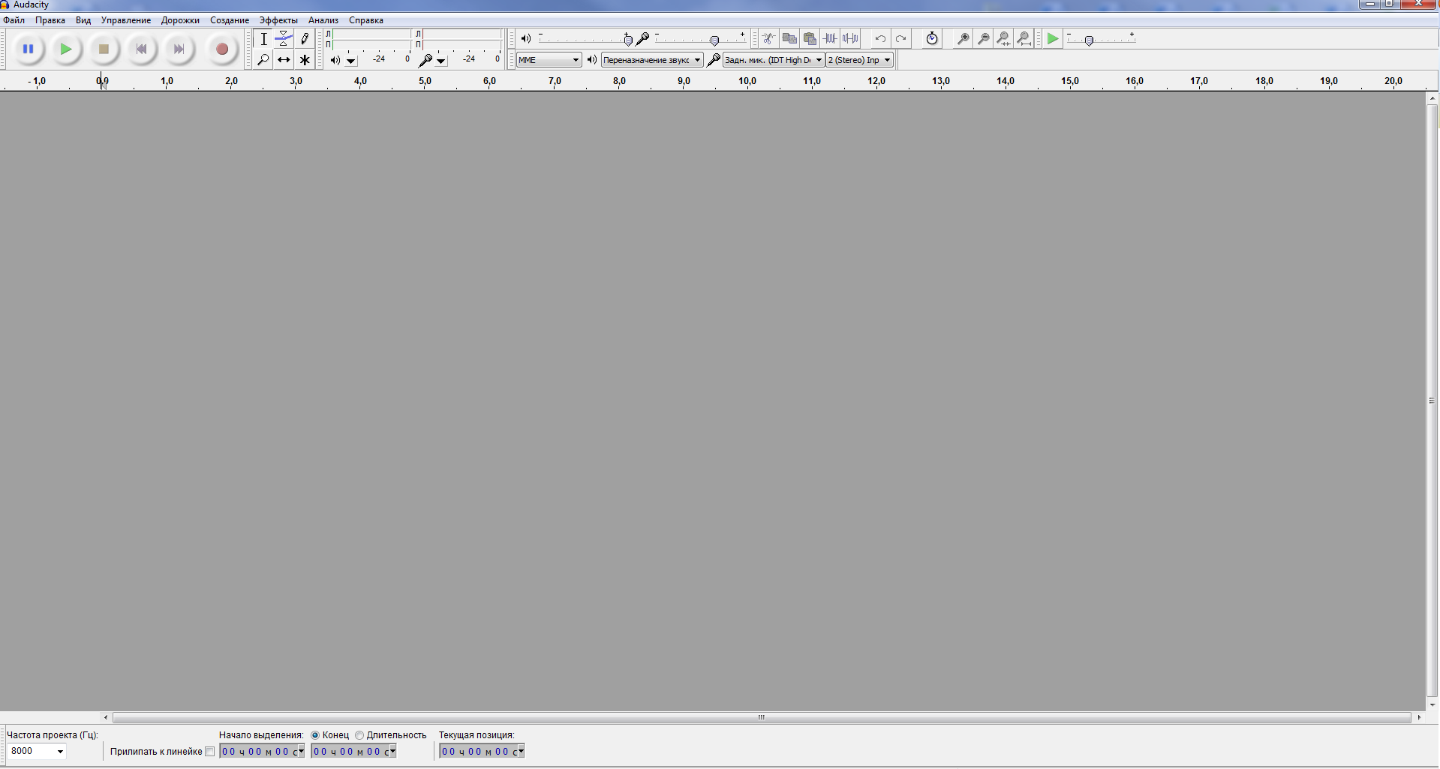This screenshot has width=1440, height=769.
Task: Open the 'Дорожки' menu
Action: click(x=180, y=20)
